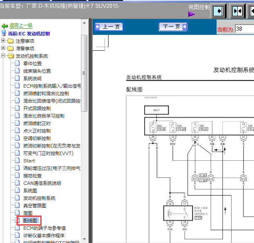Open 涡轮增压过压 document
The image size is (254, 243).
click(52, 168)
